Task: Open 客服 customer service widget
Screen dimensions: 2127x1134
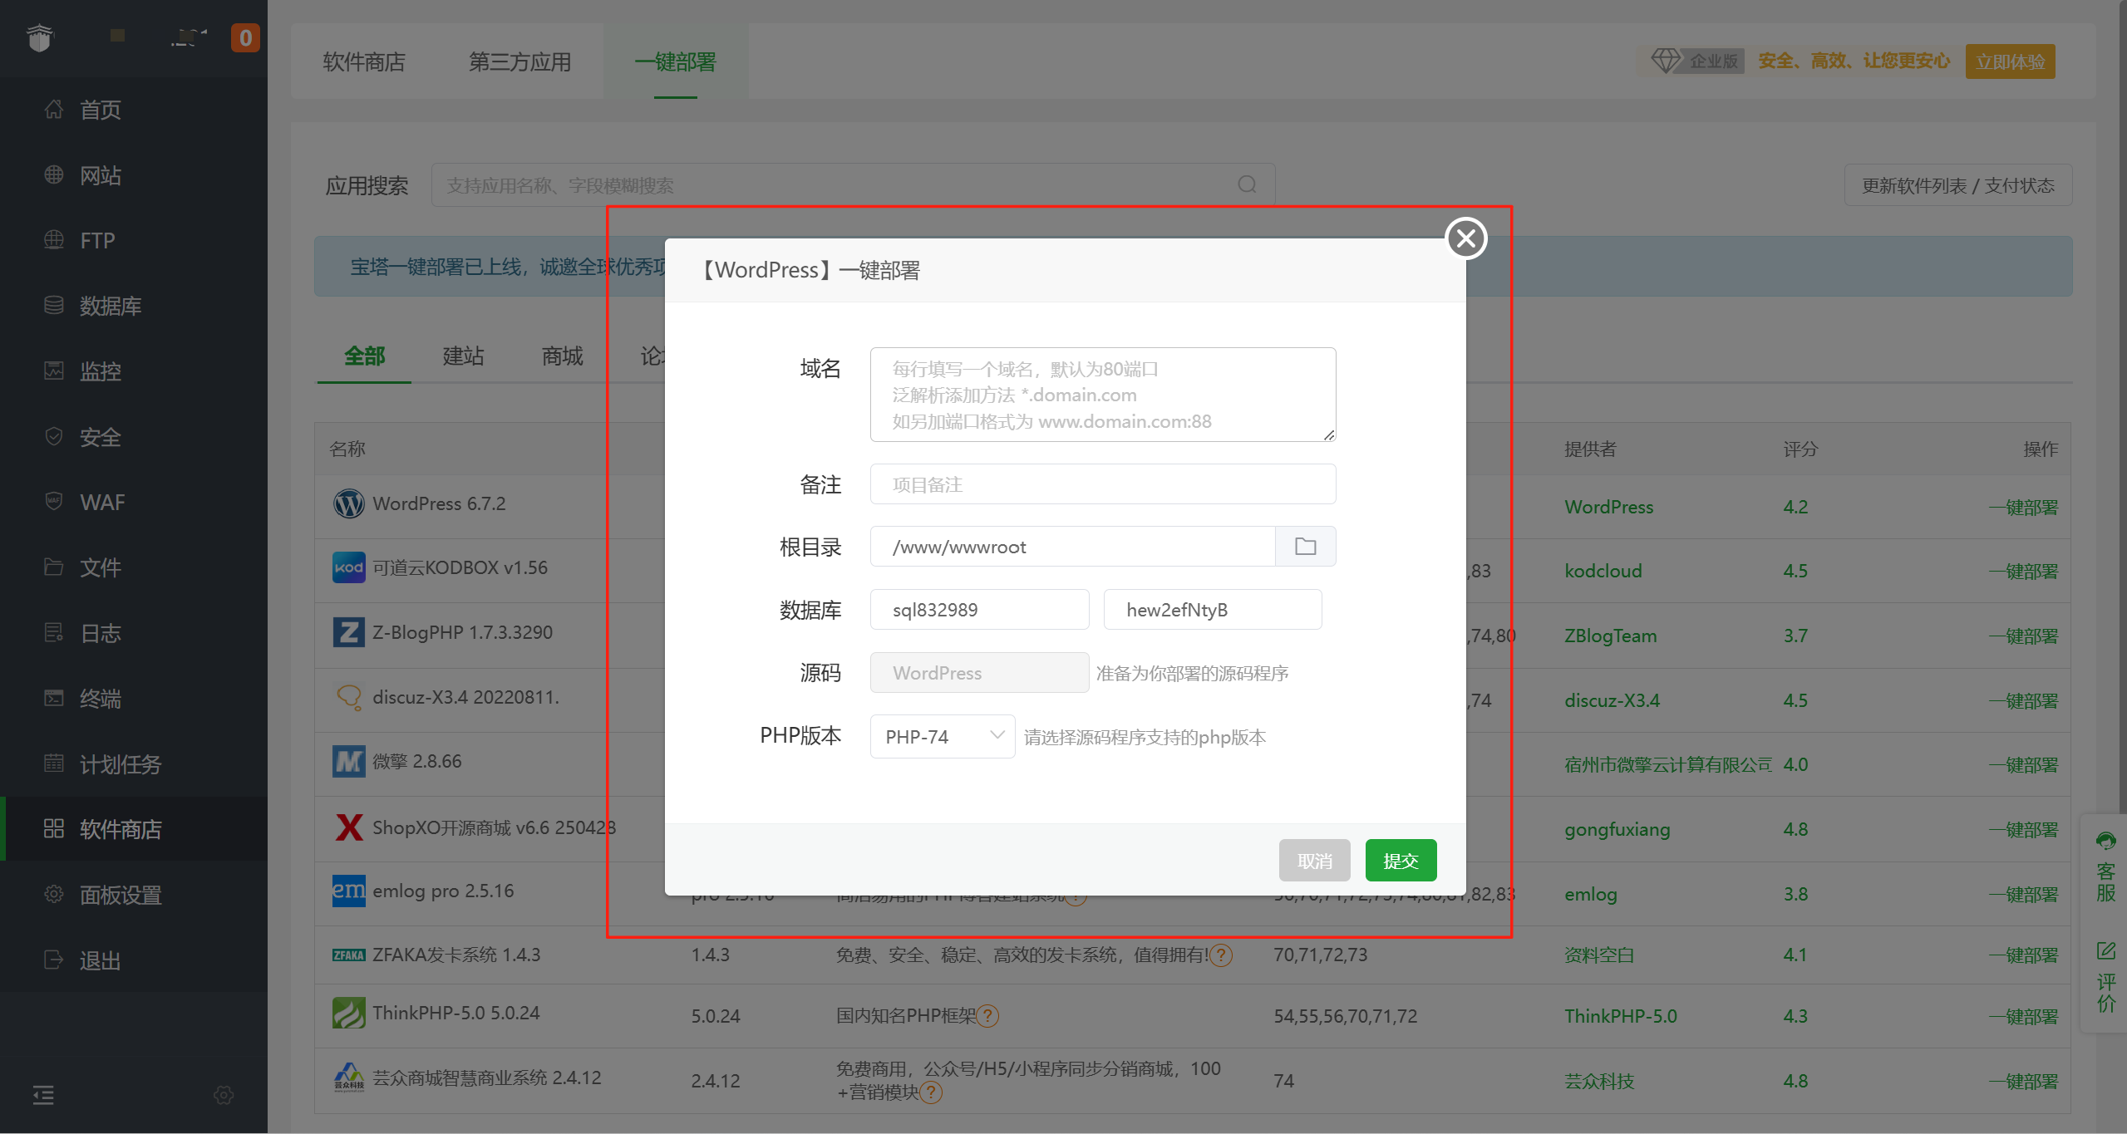Action: point(2105,868)
